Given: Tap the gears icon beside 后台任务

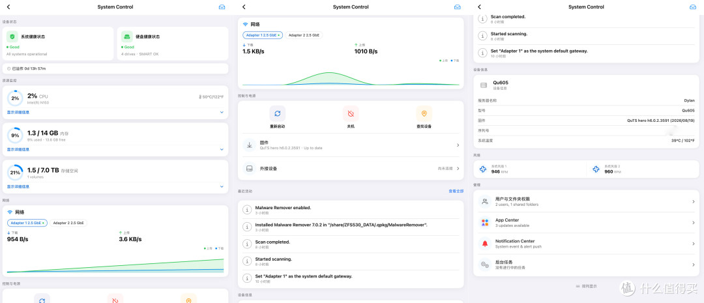Looking at the screenshot, I should coord(485,265).
